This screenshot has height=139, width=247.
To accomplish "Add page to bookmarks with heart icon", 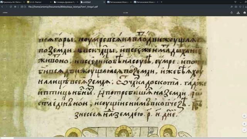I will [x=240, y=7].
